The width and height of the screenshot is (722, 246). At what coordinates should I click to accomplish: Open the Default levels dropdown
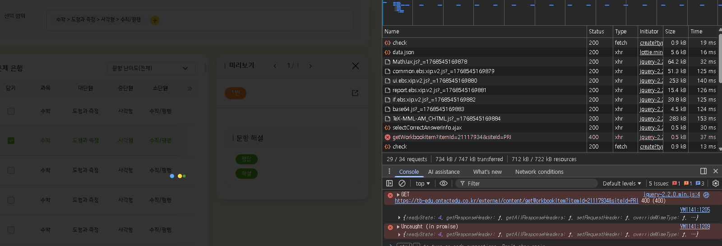(x=621, y=183)
